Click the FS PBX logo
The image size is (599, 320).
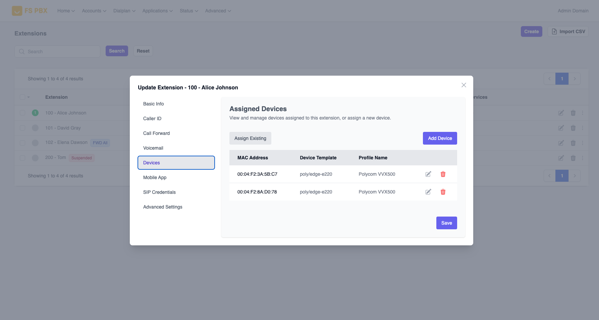[30, 10]
